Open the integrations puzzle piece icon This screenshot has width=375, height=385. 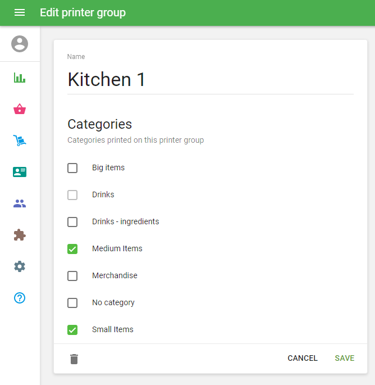click(x=20, y=235)
